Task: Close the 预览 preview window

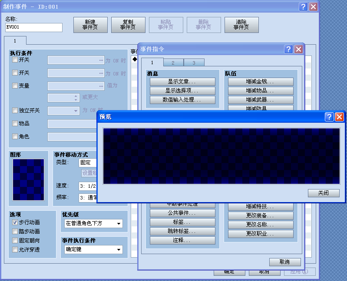Action: tap(339, 117)
